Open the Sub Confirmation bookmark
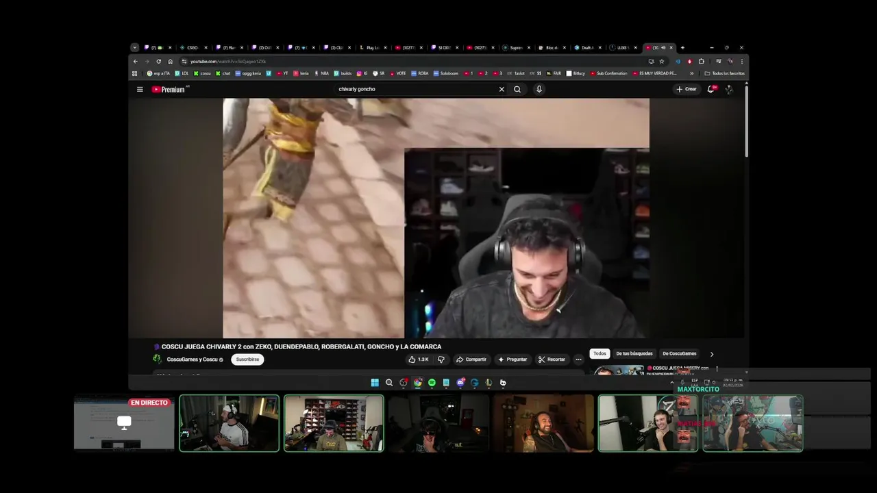Viewport: 877px width, 493px height. tap(608, 73)
